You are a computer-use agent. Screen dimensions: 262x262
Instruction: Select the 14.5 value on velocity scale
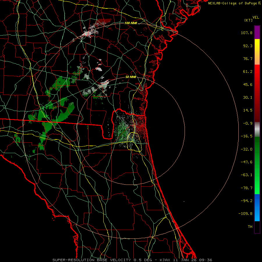(x=248, y=110)
